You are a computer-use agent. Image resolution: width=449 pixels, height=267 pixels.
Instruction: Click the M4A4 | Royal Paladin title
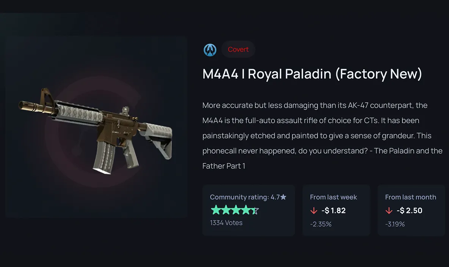pos(312,74)
